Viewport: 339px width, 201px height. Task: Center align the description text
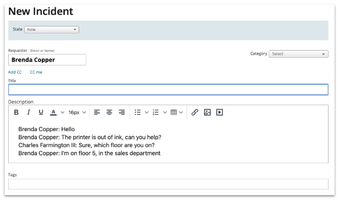click(109, 112)
